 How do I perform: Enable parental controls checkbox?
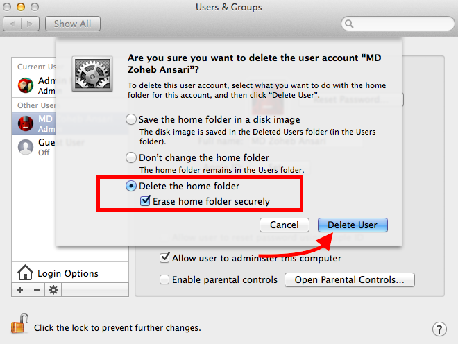(164, 280)
